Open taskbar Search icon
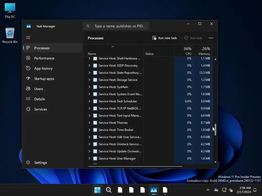 [x=108, y=190]
